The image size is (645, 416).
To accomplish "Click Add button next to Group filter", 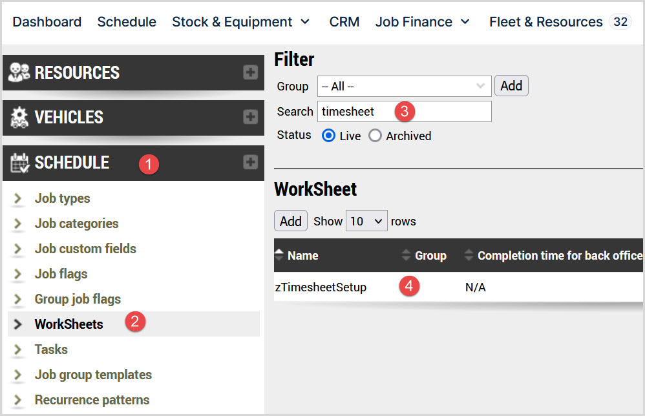I will point(511,86).
